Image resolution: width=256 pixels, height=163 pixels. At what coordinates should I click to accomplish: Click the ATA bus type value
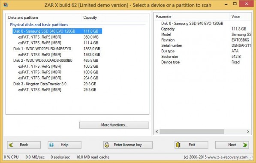click(235, 51)
